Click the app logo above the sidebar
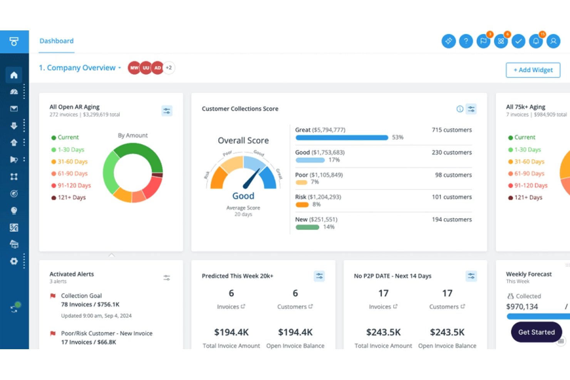This screenshot has width=570, height=380. 14,42
